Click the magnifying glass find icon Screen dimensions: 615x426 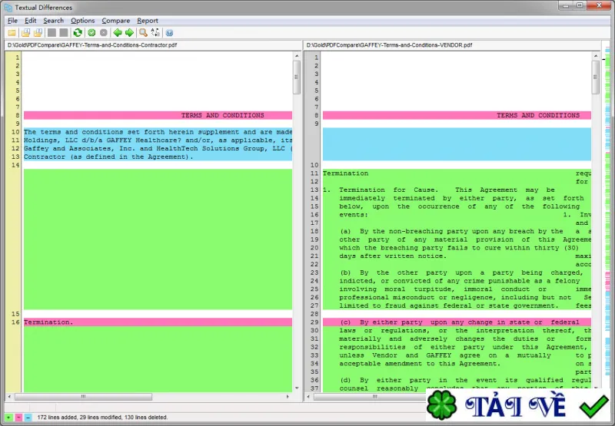[143, 33]
